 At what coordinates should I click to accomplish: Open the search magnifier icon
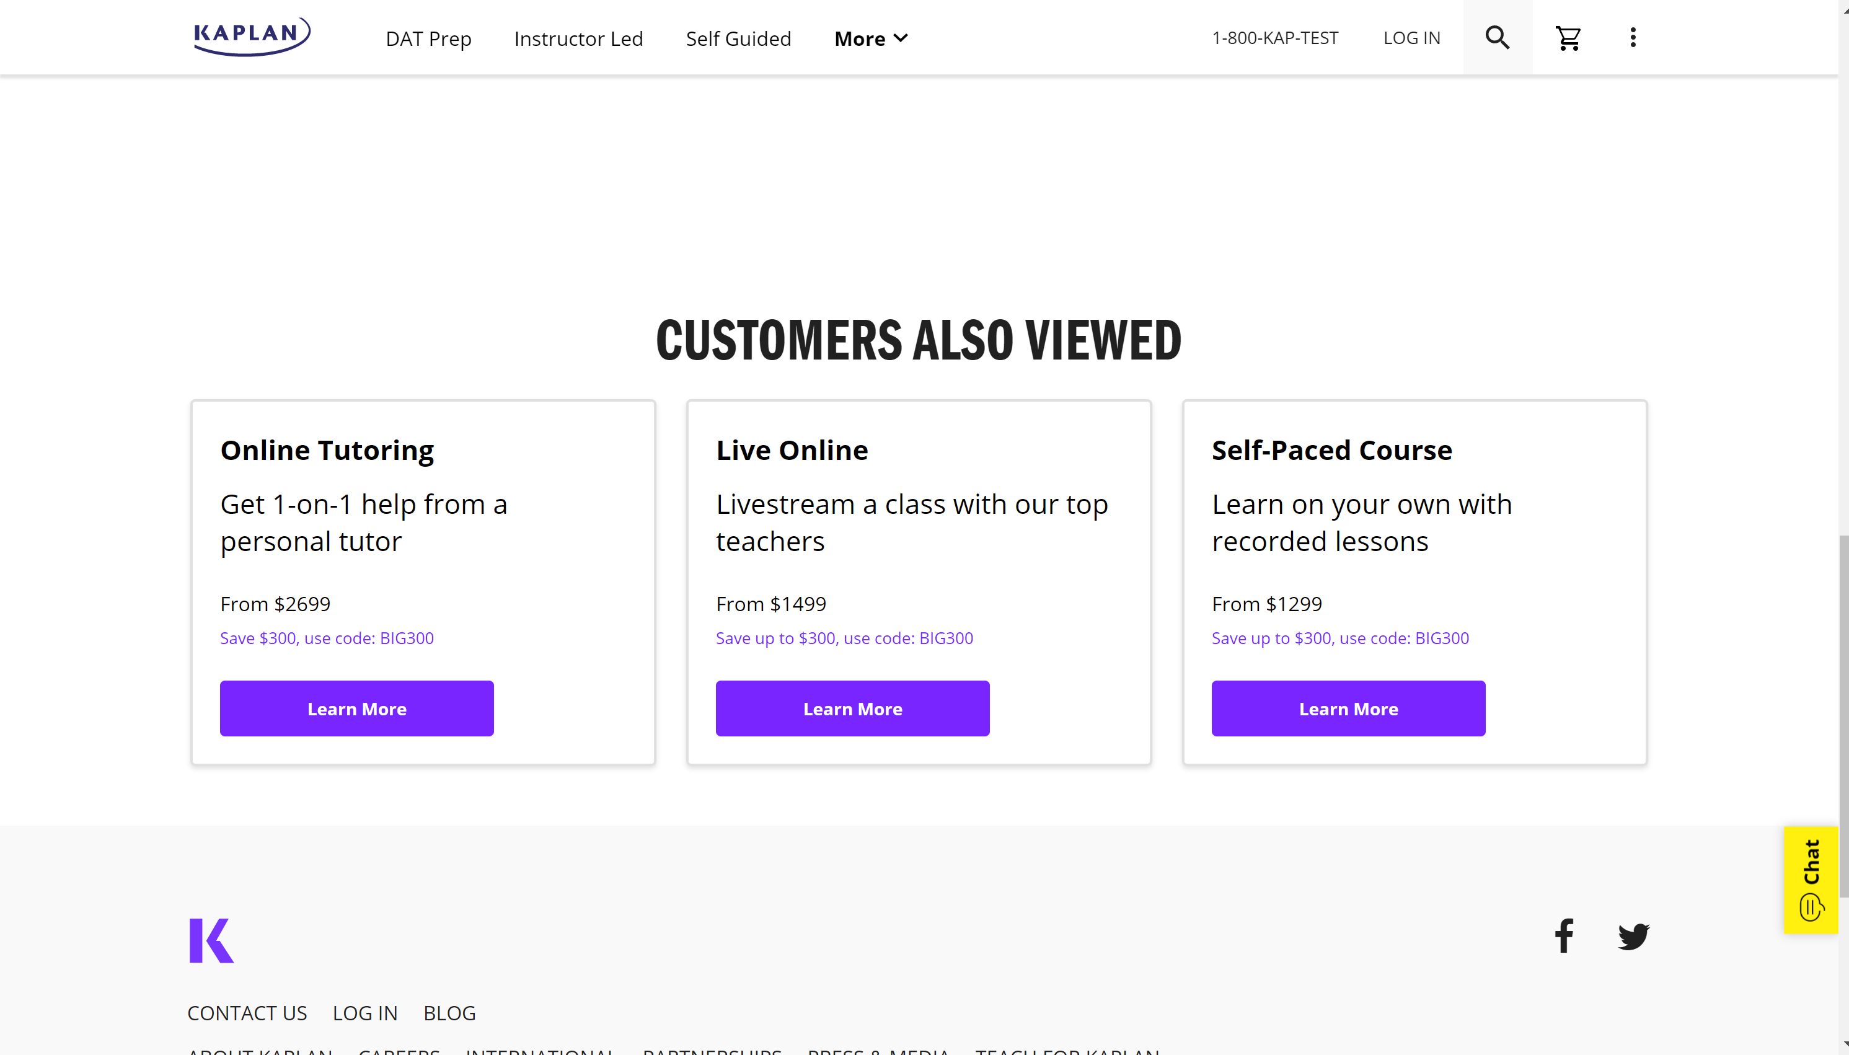click(x=1497, y=38)
